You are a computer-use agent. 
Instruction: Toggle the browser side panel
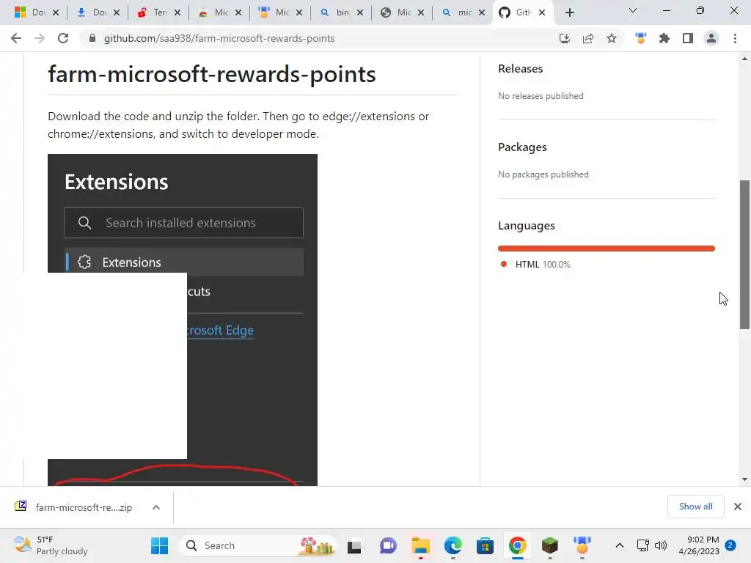coord(688,38)
